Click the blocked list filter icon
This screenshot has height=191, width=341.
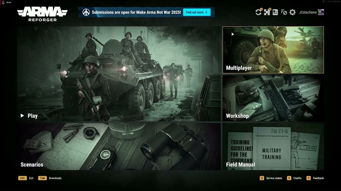(x=284, y=12)
